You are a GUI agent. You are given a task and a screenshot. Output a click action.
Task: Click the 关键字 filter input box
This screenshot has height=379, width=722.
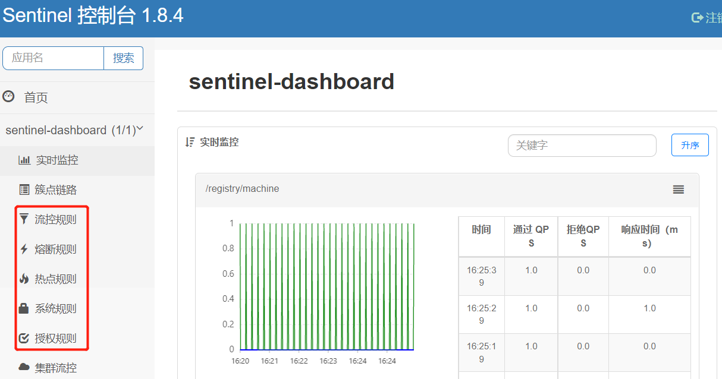(x=582, y=145)
